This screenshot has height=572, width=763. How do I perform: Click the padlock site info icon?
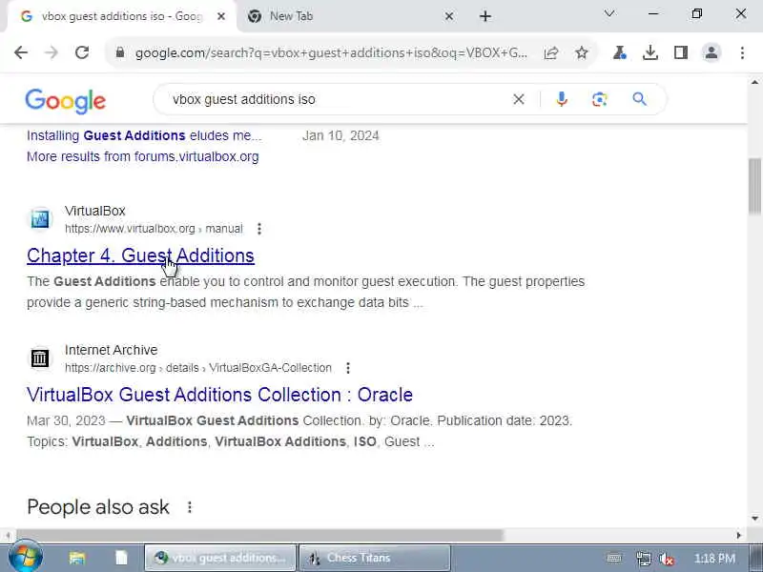(120, 52)
